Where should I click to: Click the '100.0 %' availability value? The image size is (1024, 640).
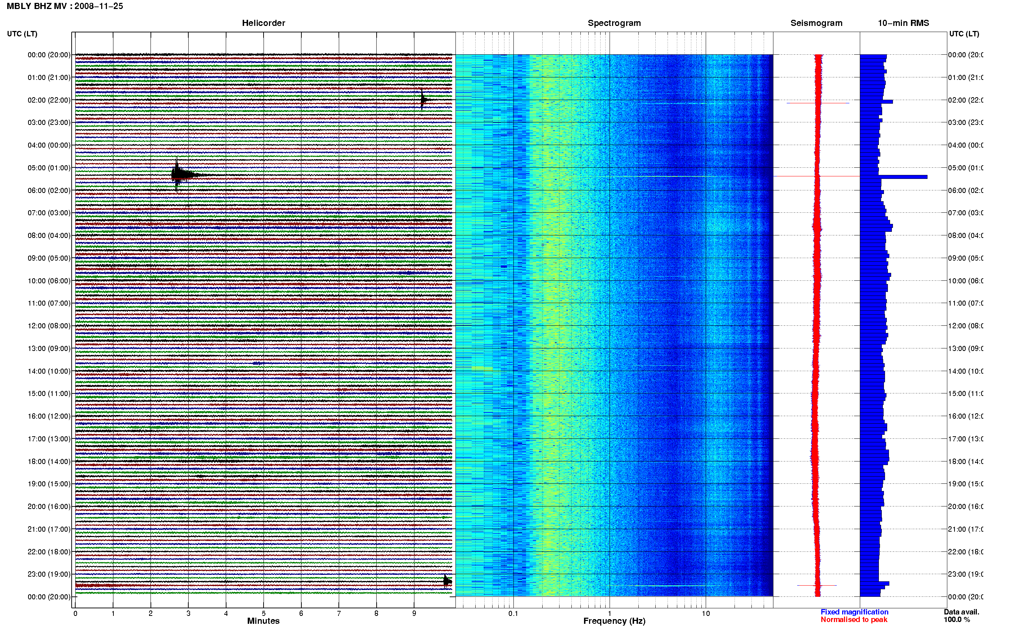[x=957, y=620]
